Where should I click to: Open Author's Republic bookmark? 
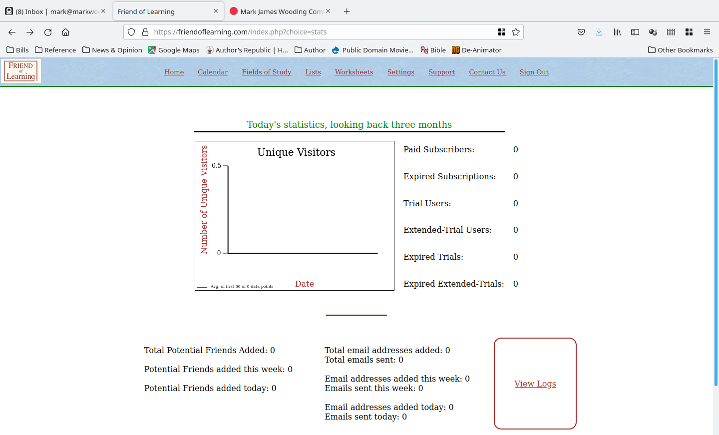(247, 50)
